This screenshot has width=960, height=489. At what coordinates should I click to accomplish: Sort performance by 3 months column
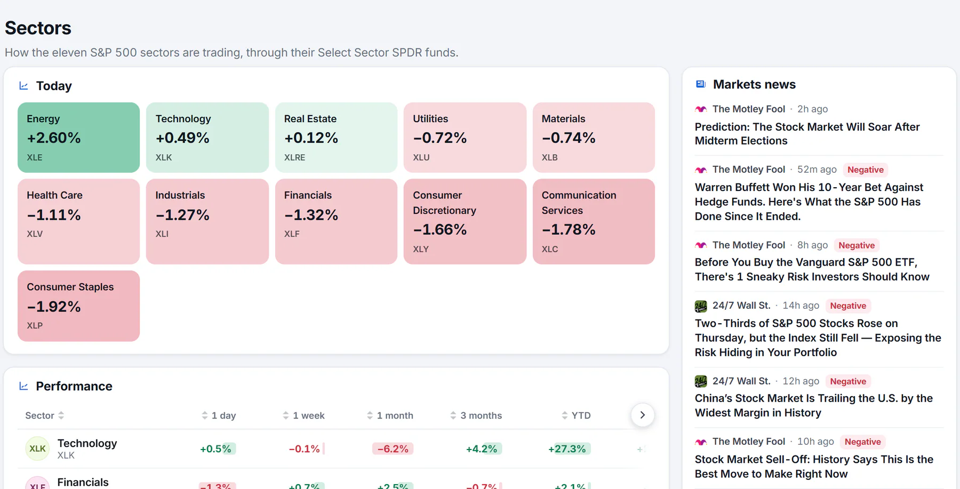[x=476, y=415]
